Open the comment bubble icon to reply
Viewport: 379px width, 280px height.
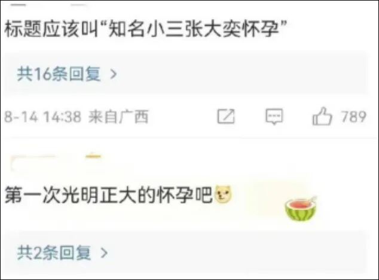click(274, 117)
